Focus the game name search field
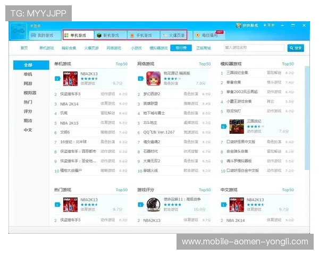 pyautogui.click(x=254, y=48)
